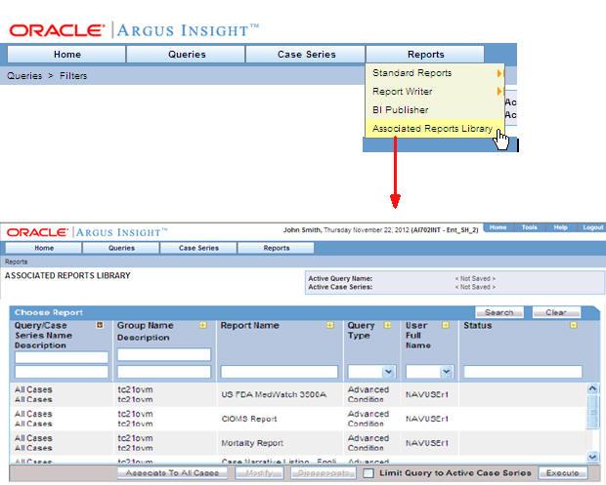Click scroll up arrow of report list
Image resolution: width=606 pixels, height=485 pixels.
(x=592, y=388)
